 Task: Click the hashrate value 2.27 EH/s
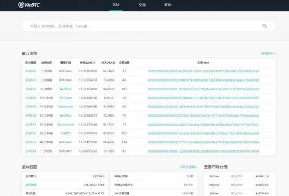tap(99, 176)
